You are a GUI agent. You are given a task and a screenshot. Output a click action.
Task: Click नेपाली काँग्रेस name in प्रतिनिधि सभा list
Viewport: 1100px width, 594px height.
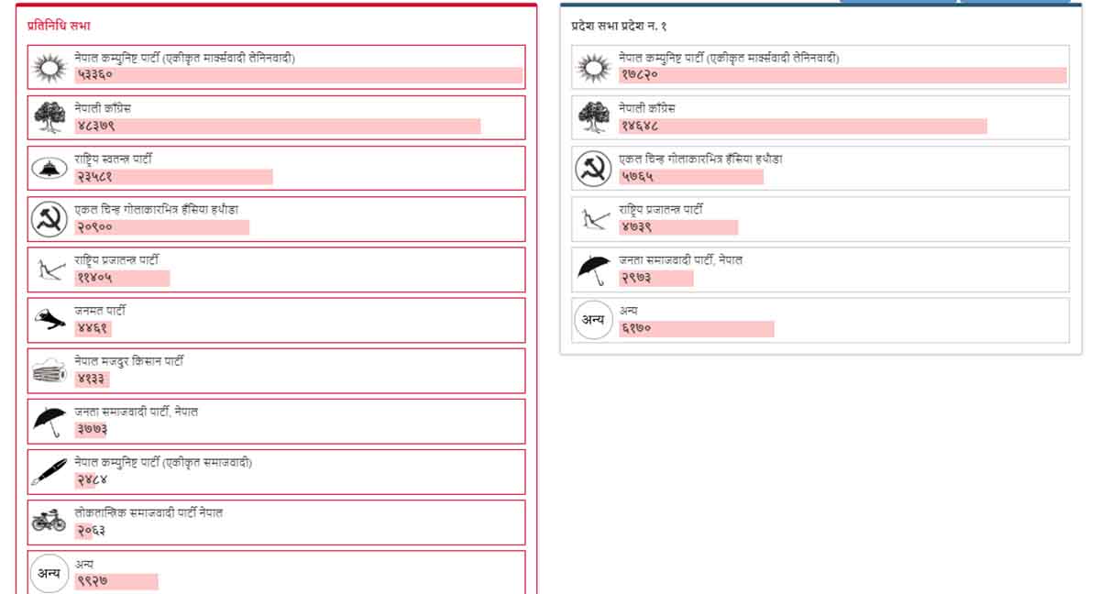coord(104,108)
